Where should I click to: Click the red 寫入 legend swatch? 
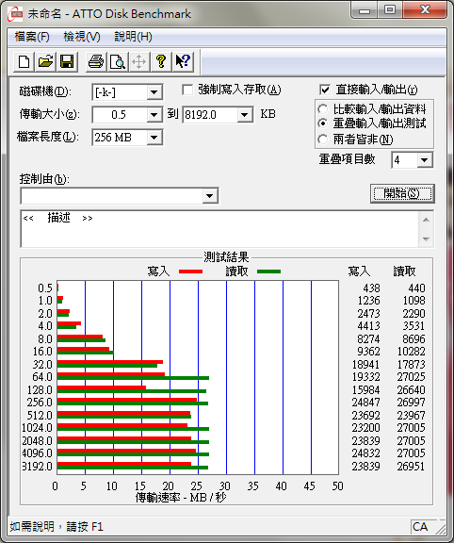coord(190,271)
